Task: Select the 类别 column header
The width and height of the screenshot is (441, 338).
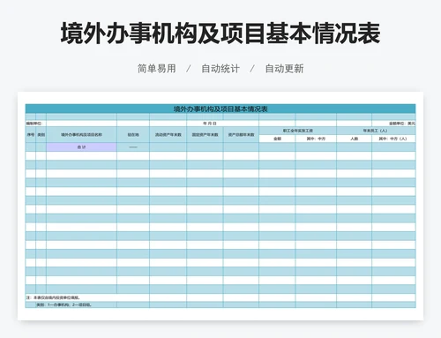Action: click(41, 135)
